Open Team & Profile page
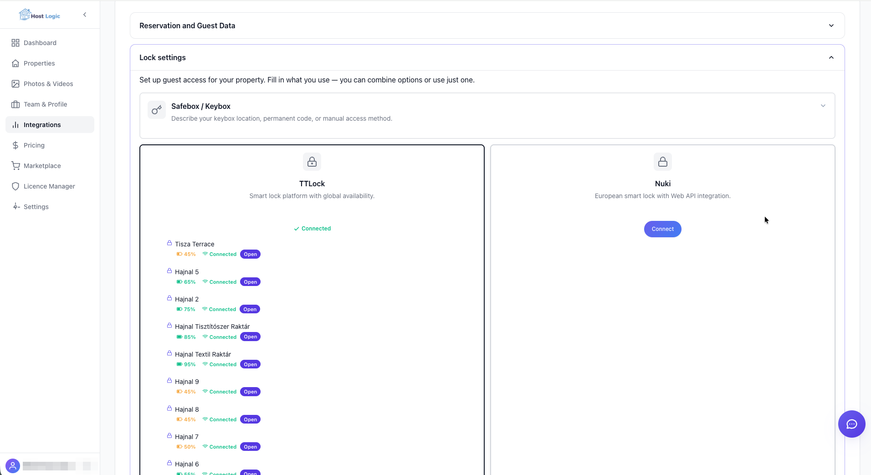Image resolution: width=871 pixels, height=475 pixels. click(x=50, y=104)
